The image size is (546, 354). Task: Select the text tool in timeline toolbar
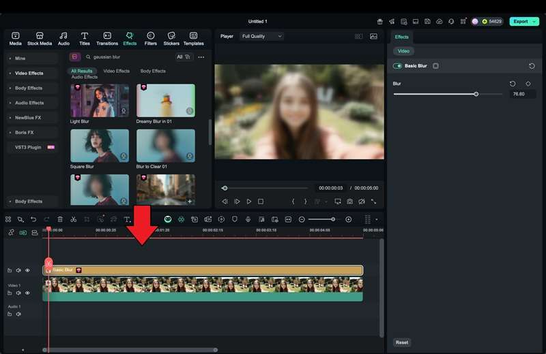(127, 219)
